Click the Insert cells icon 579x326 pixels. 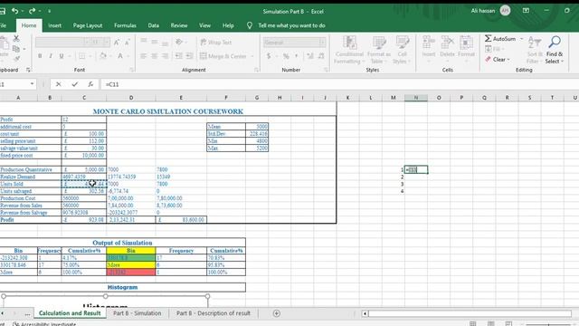(x=428, y=43)
